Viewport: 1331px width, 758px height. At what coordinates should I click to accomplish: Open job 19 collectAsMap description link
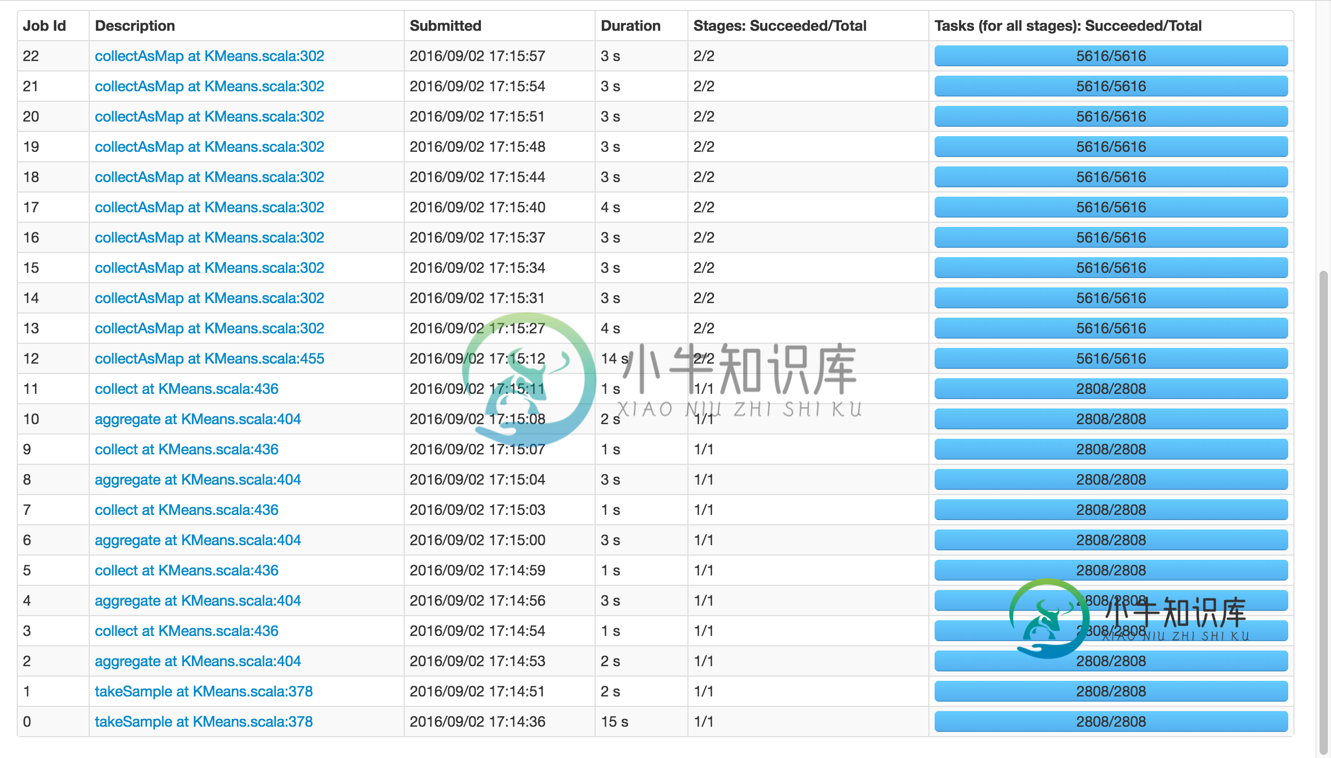pos(209,147)
